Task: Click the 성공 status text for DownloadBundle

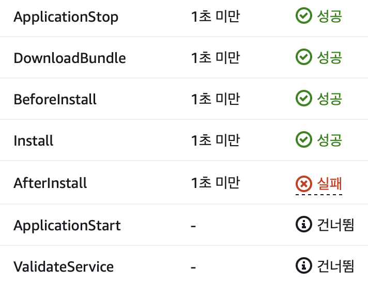Action: [330, 57]
